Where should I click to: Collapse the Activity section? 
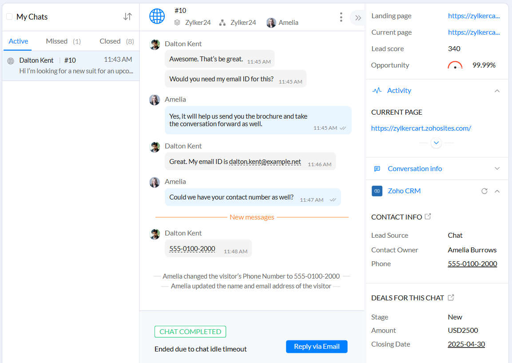497,90
